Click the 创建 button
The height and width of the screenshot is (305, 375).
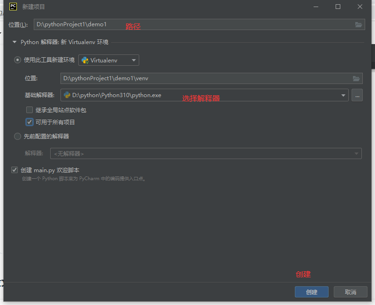[312, 292]
